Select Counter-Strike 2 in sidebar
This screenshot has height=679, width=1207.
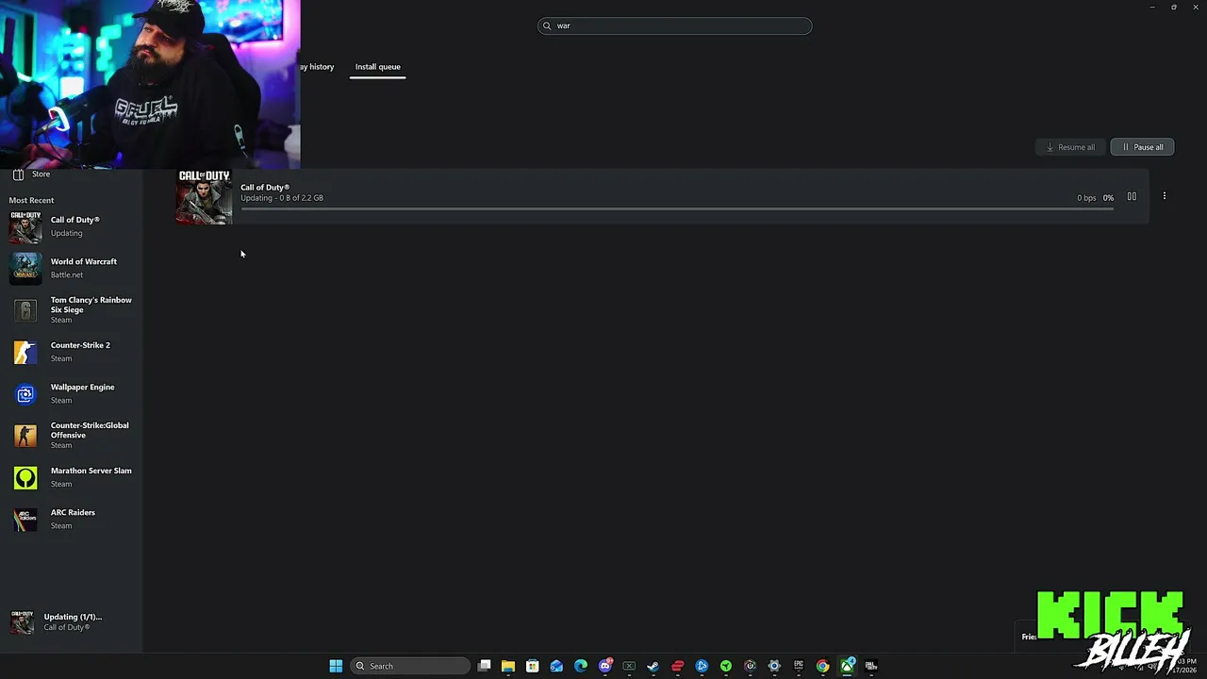(72, 352)
